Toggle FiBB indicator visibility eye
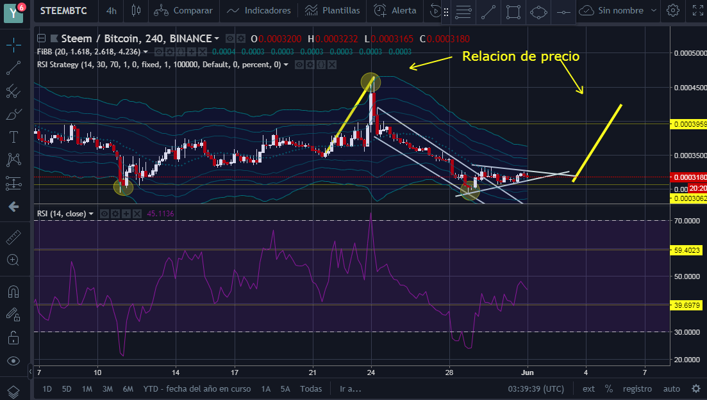The height and width of the screenshot is (400, 707). [159, 52]
